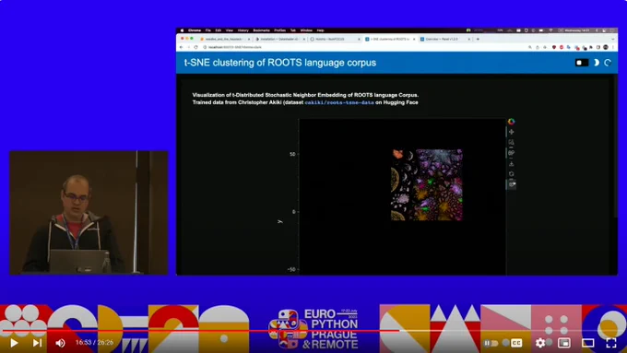Switch to theater mode

point(587,343)
